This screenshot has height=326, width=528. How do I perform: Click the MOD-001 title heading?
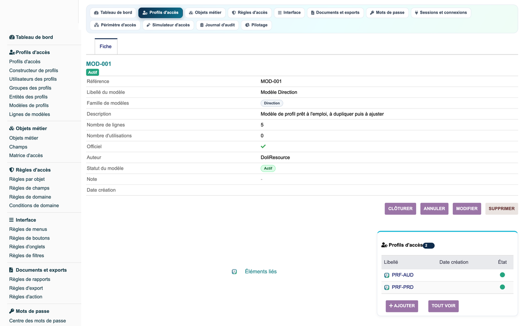click(x=99, y=64)
